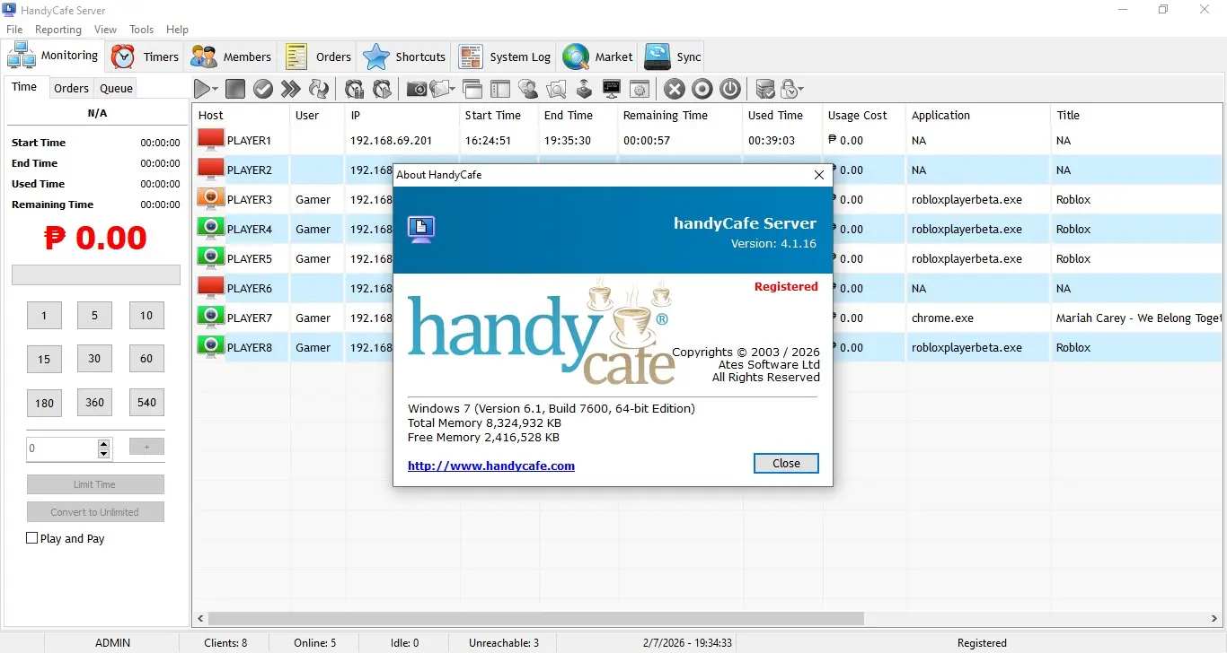Click the Convert to Unlimited button
The width and height of the screenshot is (1227, 653).
(95, 512)
